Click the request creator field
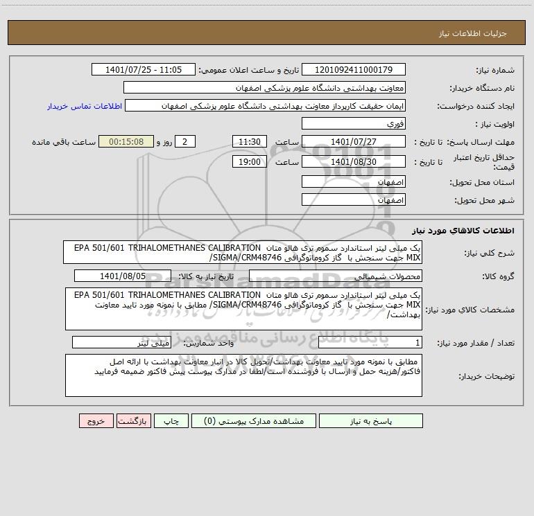534x516 pixels. click(266, 105)
